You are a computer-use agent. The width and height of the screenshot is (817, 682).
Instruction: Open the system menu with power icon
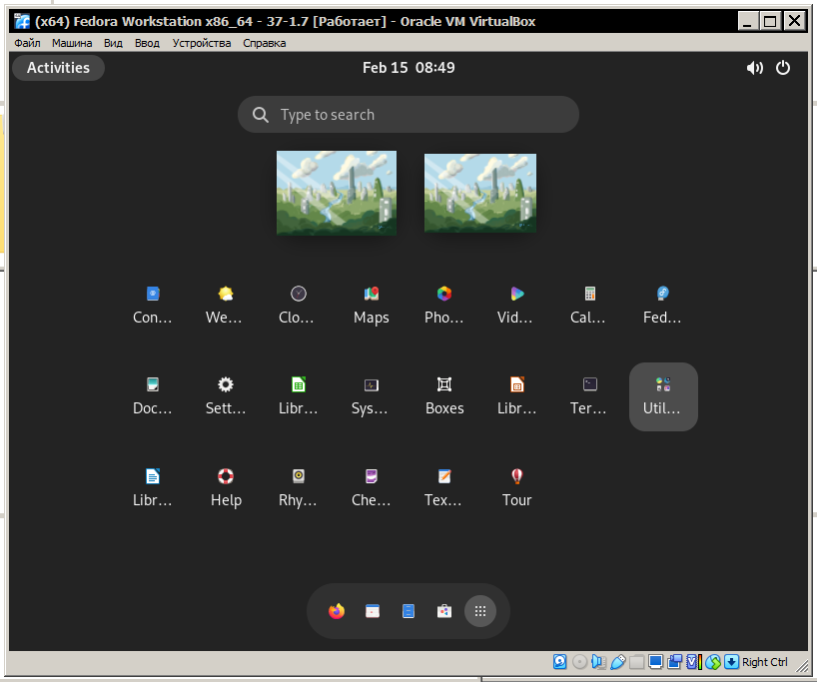click(x=783, y=68)
